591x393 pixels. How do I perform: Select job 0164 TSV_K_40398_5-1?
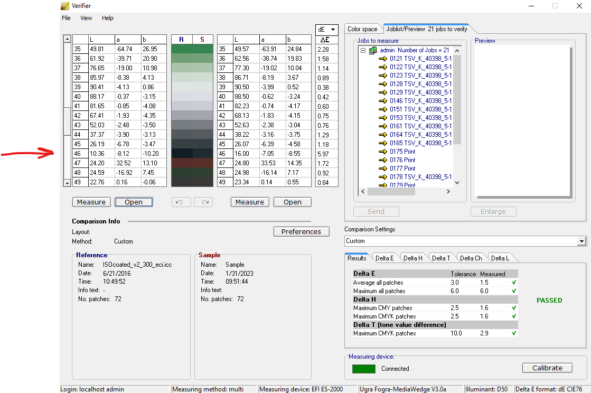(x=420, y=135)
